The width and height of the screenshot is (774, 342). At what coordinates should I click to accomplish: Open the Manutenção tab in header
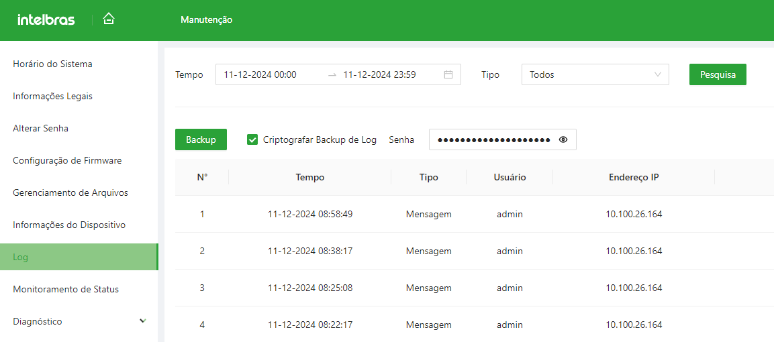(x=206, y=20)
